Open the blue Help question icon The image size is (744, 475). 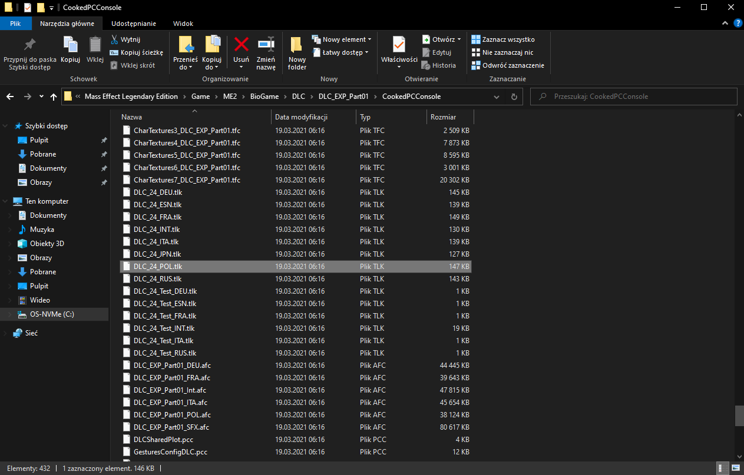coord(738,23)
